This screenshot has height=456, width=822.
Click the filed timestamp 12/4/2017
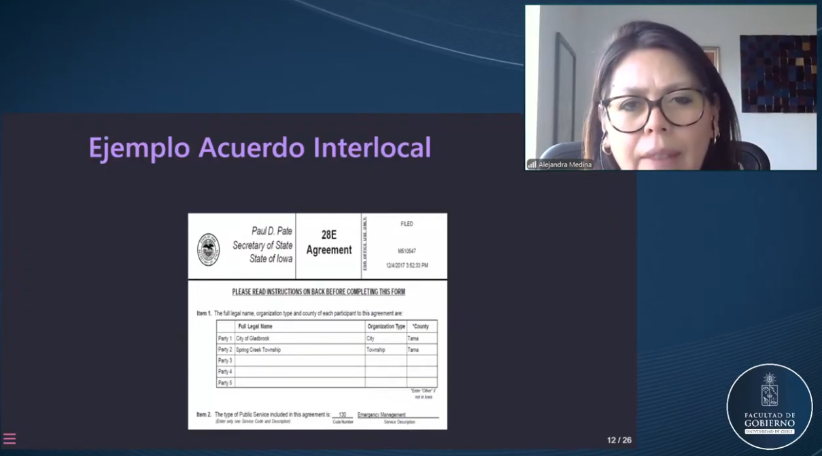click(407, 266)
